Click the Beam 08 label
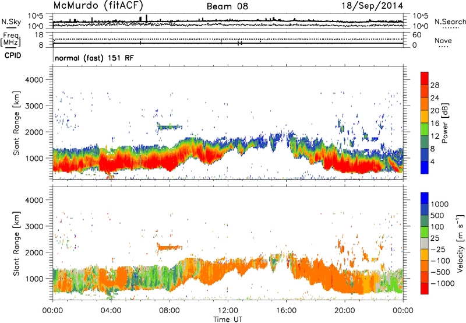 click(227, 6)
